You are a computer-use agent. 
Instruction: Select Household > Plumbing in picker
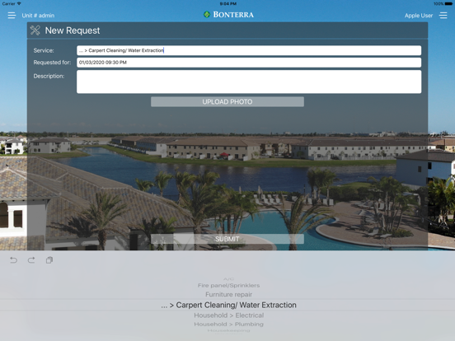point(228,325)
